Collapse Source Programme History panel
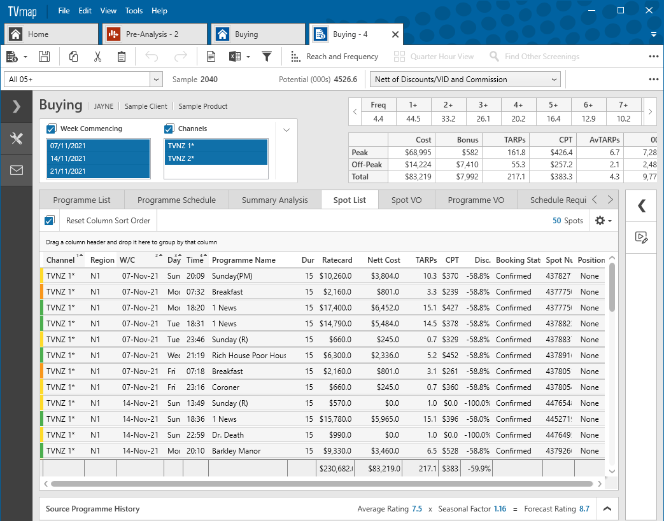Image resolution: width=664 pixels, height=521 pixels. [607, 509]
